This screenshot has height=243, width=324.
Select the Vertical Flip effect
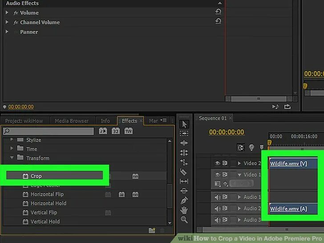pos(44,212)
